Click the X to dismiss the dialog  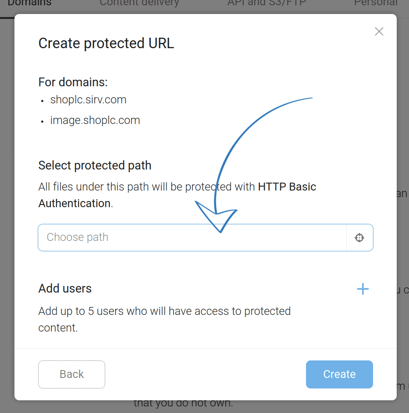(x=379, y=31)
